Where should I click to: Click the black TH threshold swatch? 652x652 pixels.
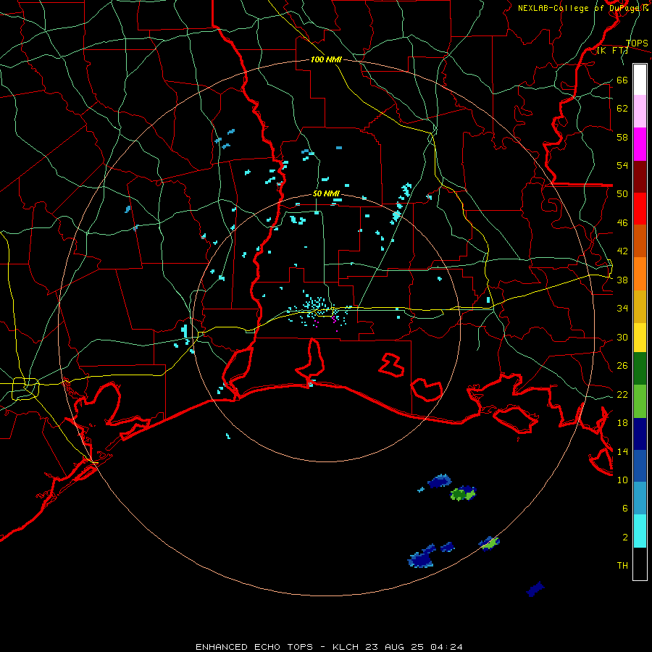pyautogui.click(x=640, y=564)
